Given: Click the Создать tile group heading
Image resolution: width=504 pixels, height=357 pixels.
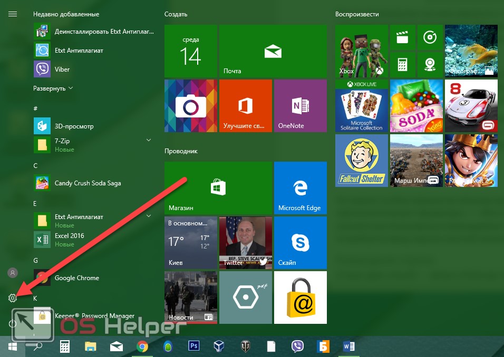Looking at the screenshot, I should pos(176,14).
